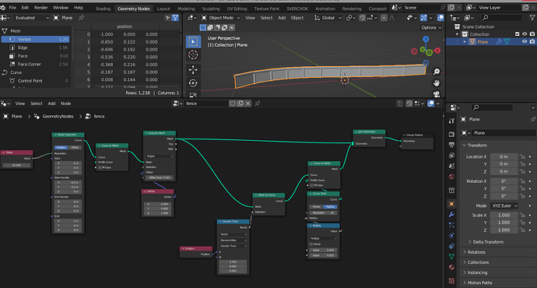Toggle Plane visibility eye in outliner
The height and width of the screenshot is (288, 537).
(525, 41)
